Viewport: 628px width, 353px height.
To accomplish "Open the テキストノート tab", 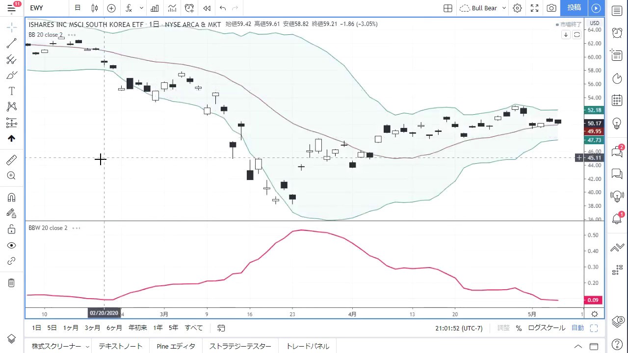I will [x=121, y=346].
